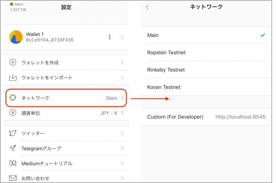Image resolution: width=276 pixels, height=183 pixels.
Task: Click the Telegram paper plane icon
Action: 13,148
